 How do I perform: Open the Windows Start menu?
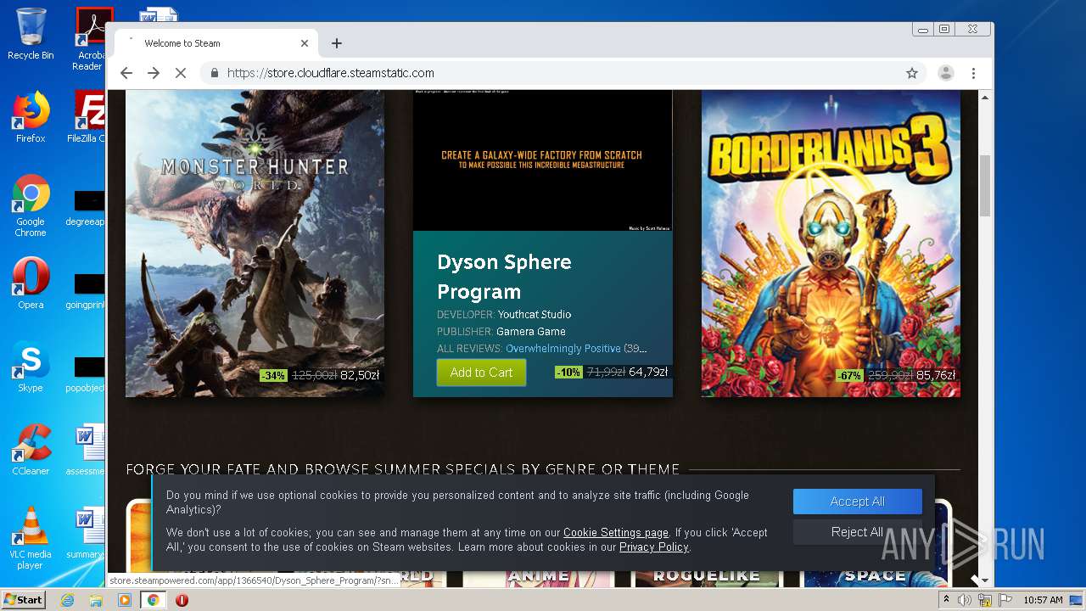(x=23, y=600)
